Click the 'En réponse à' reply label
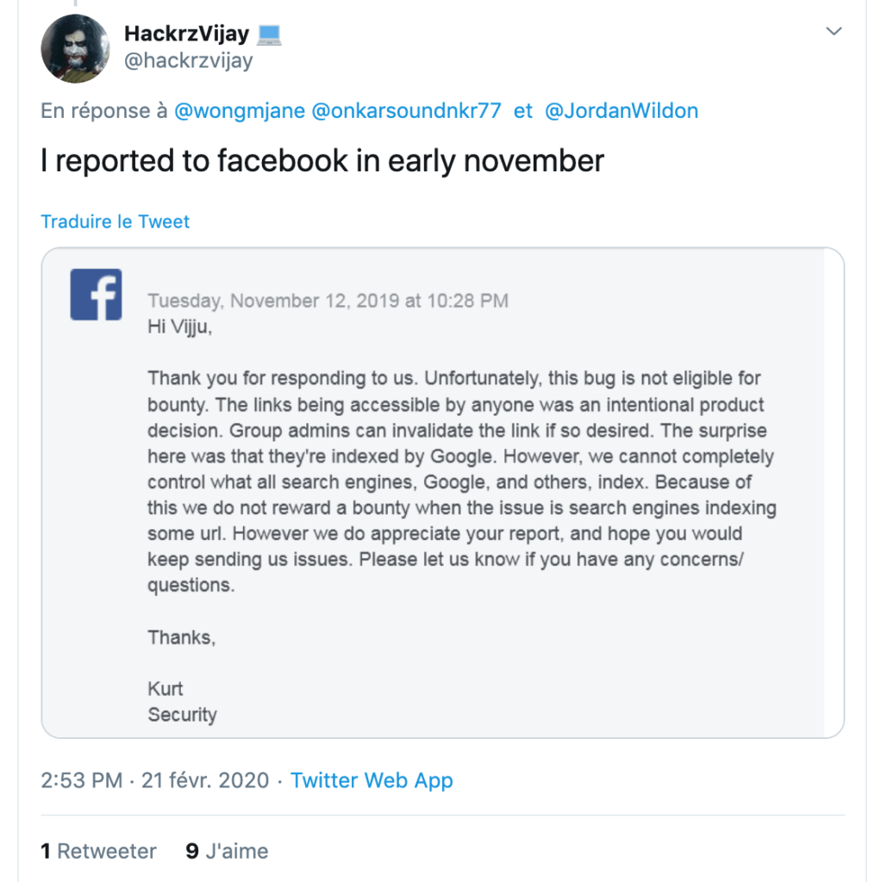875x882 pixels. [x=104, y=111]
